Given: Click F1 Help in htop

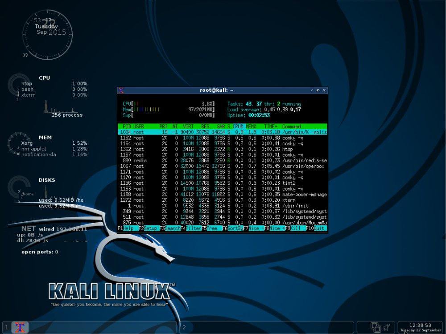Looking at the screenshot, I should pos(128,228).
